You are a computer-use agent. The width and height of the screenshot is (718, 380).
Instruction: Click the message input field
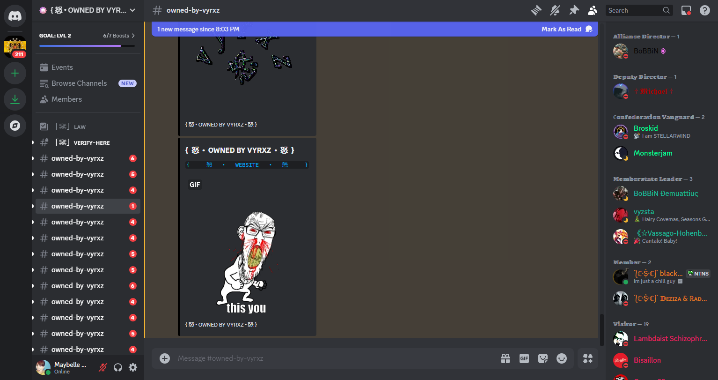[328, 358]
